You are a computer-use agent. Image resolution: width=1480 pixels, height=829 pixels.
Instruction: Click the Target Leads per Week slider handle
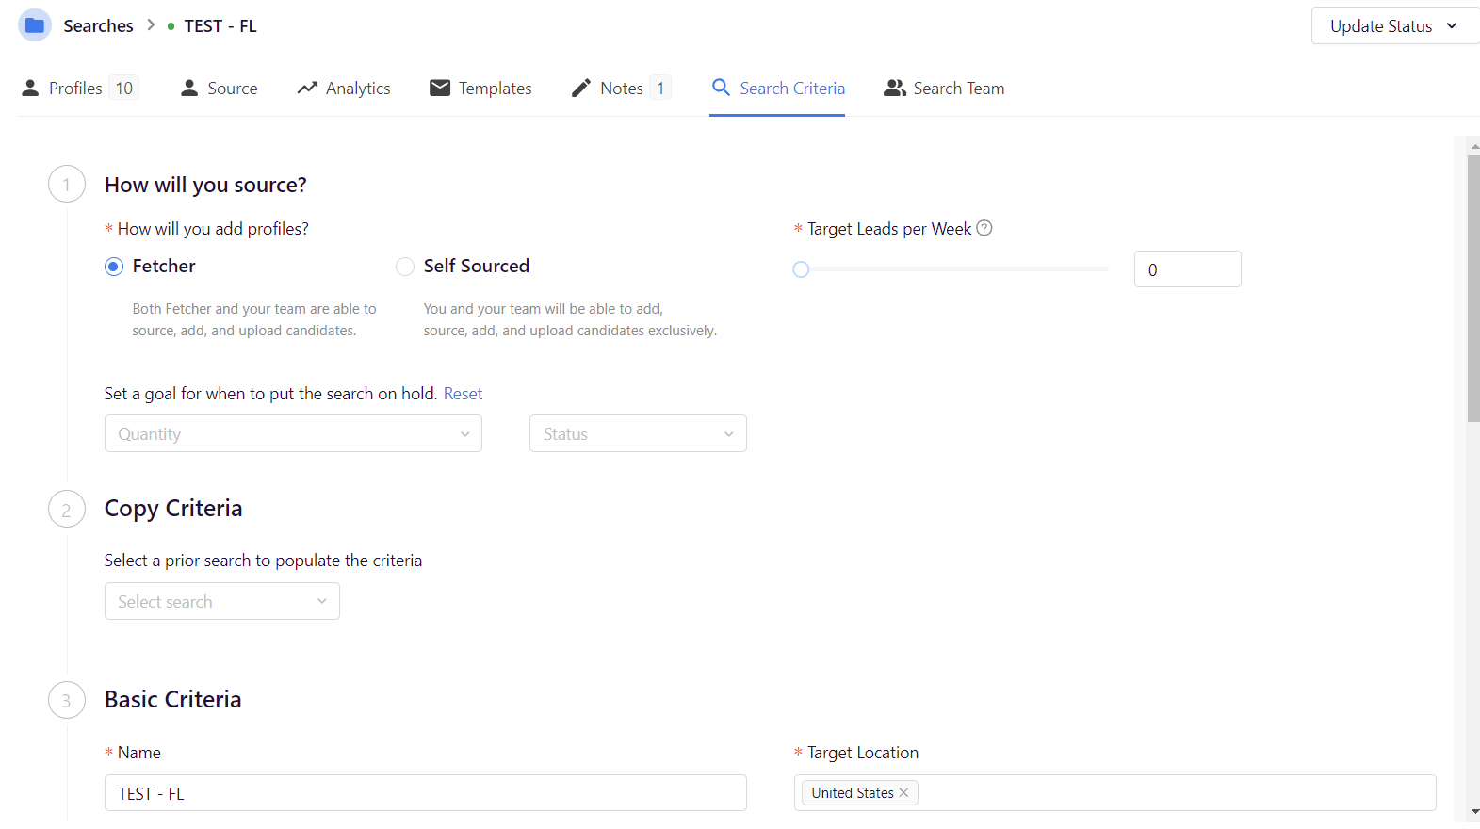pyautogui.click(x=801, y=269)
